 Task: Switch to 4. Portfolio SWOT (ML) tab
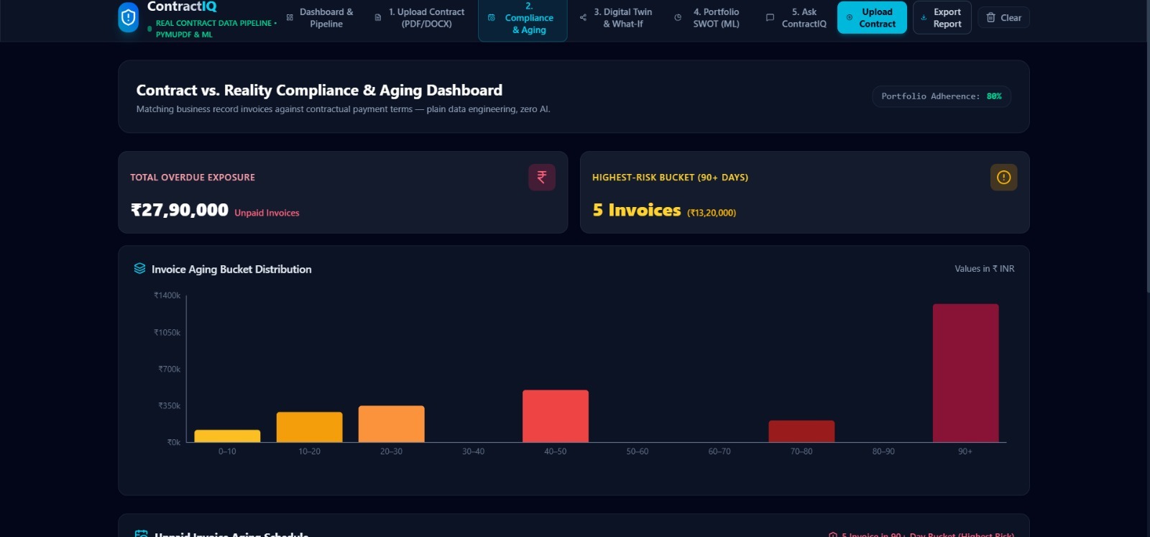pos(709,18)
